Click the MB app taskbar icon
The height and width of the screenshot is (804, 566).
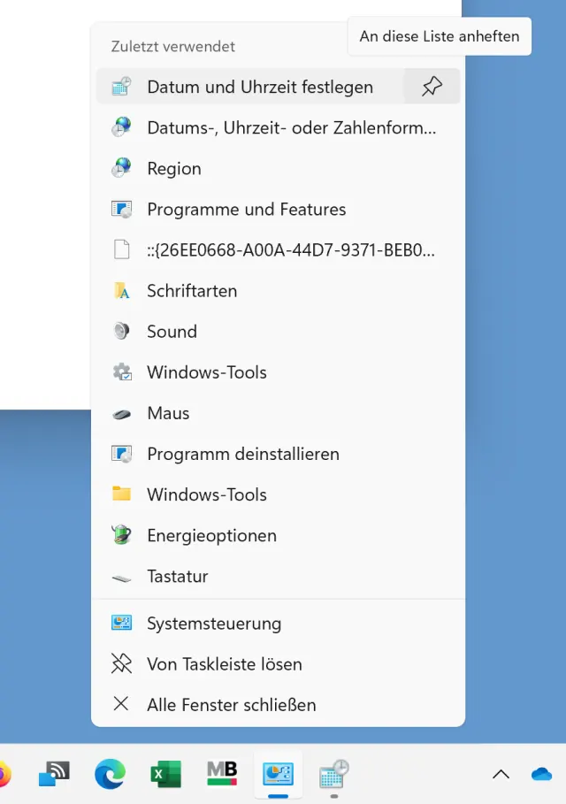222,773
